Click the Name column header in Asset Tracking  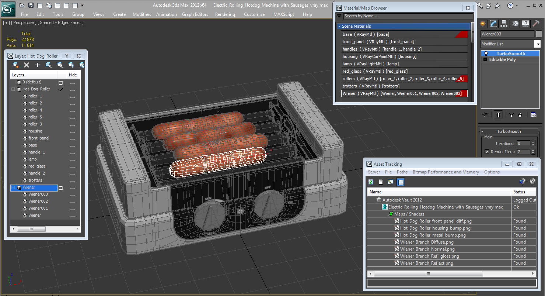[x=439, y=192]
